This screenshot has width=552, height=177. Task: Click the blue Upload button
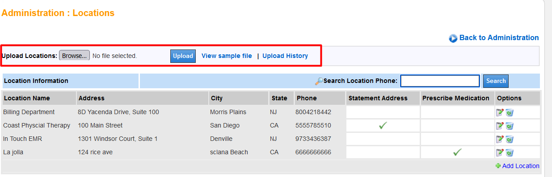point(183,56)
